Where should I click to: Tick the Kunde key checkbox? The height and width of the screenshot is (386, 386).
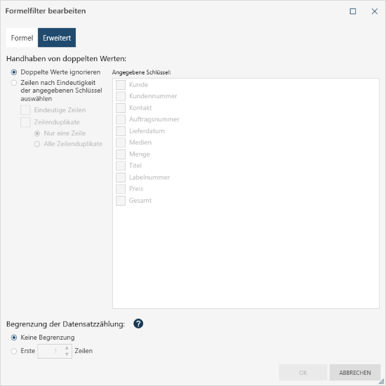pos(121,85)
